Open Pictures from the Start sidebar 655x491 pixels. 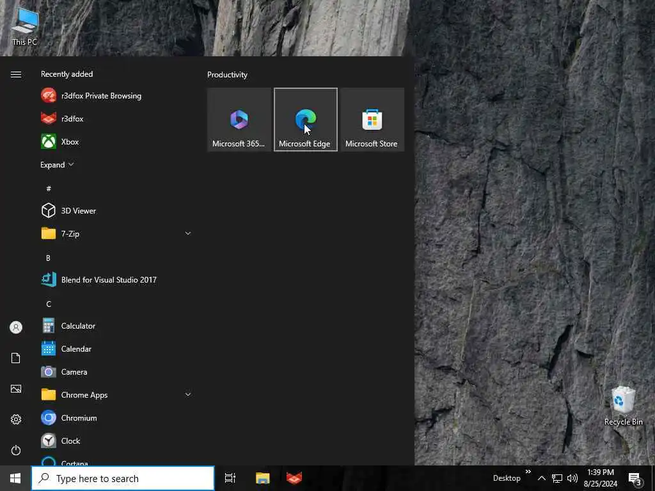point(16,389)
